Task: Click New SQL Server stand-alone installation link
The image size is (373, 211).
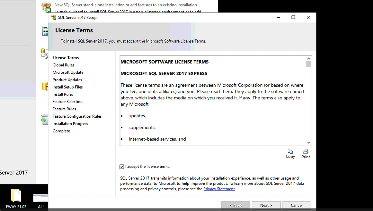Action: point(126,5)
